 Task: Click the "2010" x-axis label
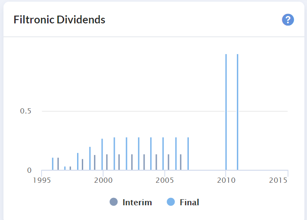[226, 180]
